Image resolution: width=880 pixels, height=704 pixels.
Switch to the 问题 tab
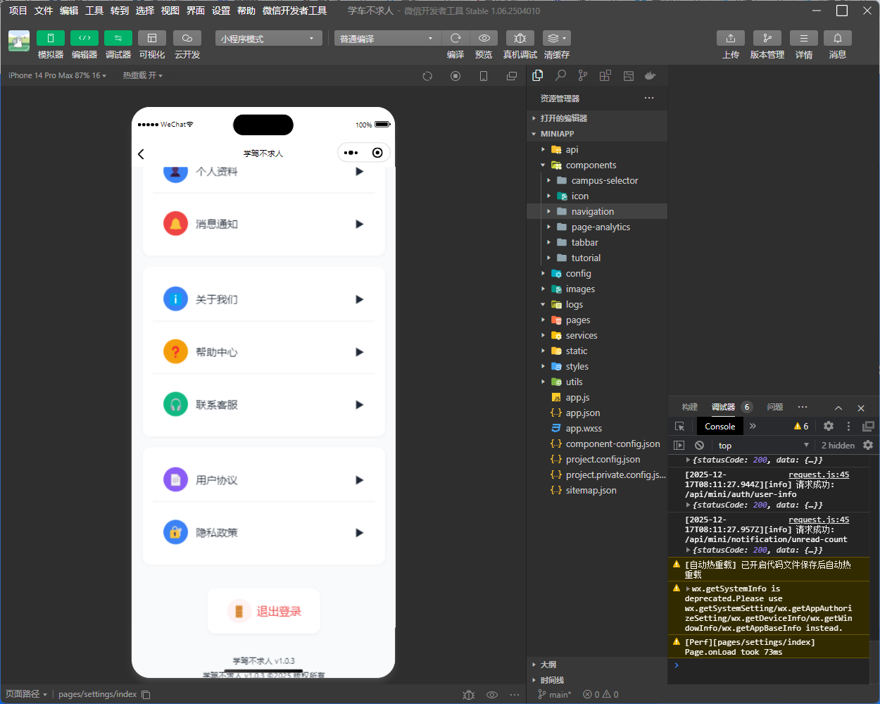tap(774, 407)
